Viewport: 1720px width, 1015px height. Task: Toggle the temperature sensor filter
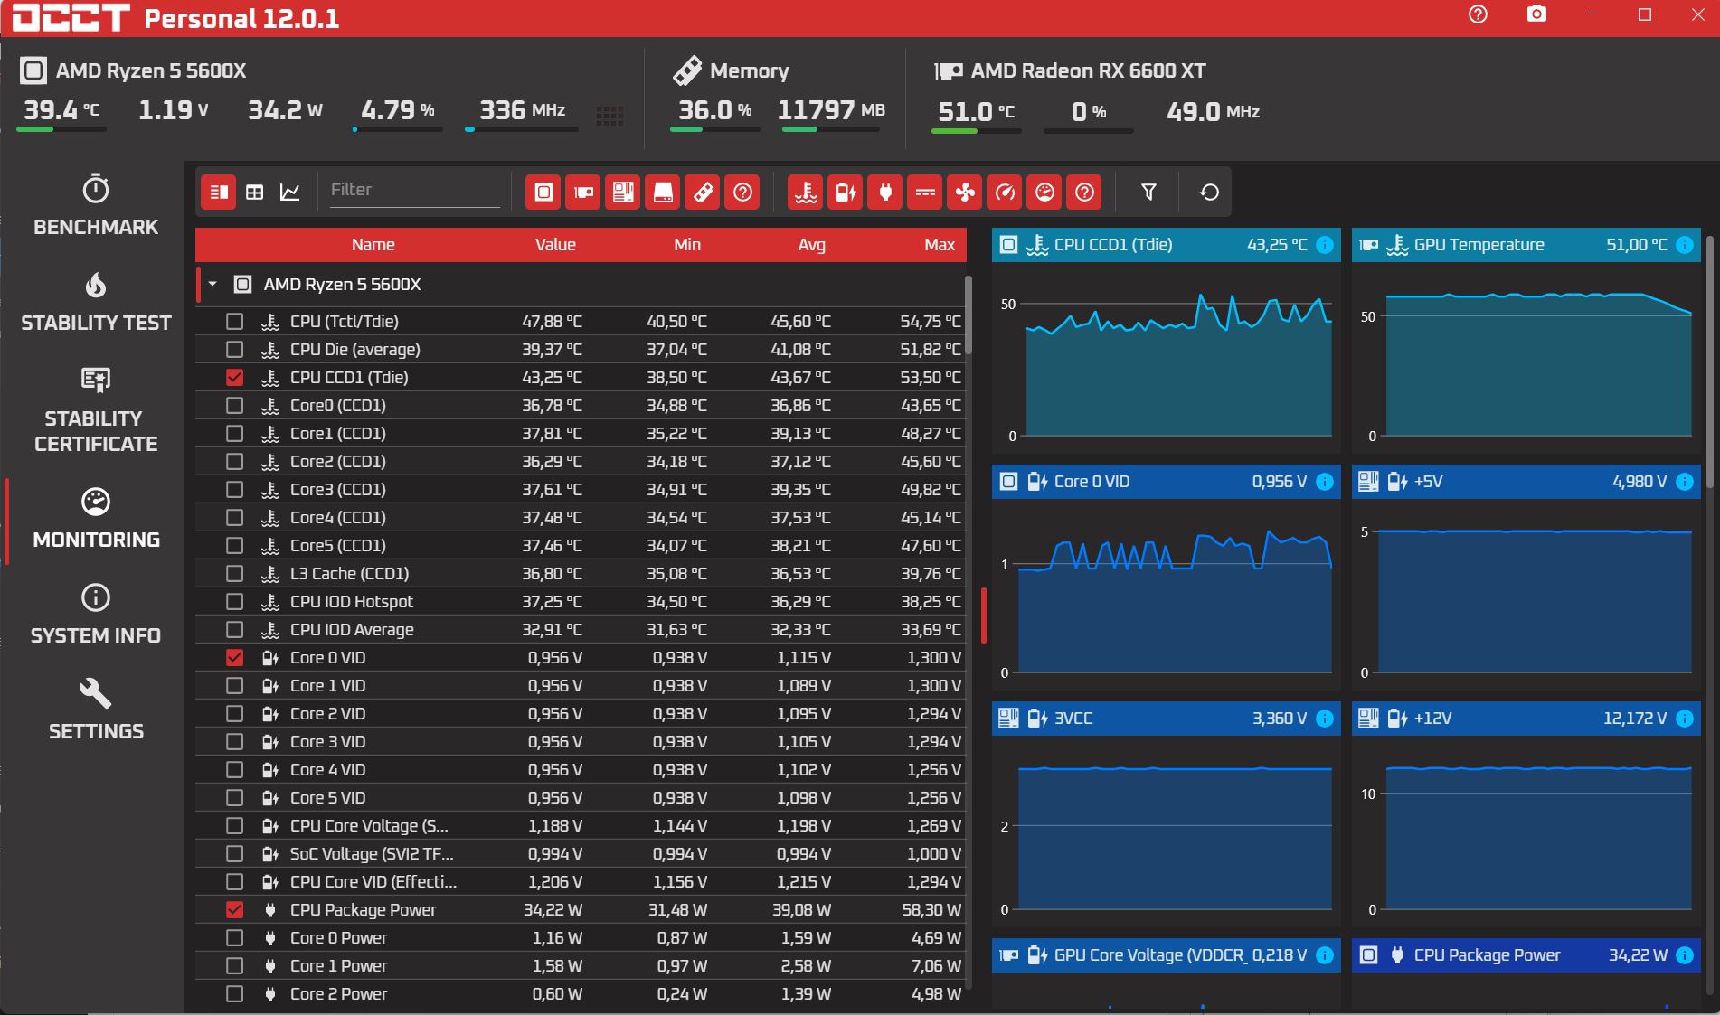[806, 192]
